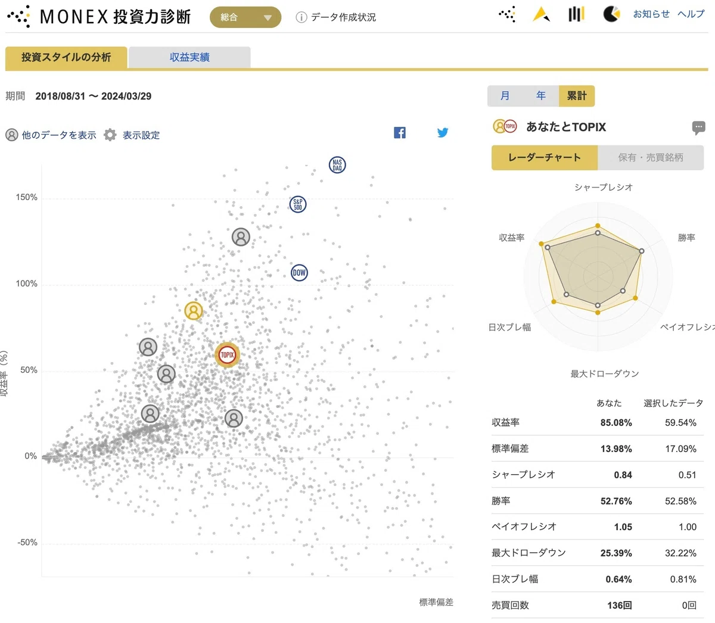This screenshot has width=715, height=623.
Task: Switch the period toggle to 累計
Action: pyautogui.click(x=577, y=96)
